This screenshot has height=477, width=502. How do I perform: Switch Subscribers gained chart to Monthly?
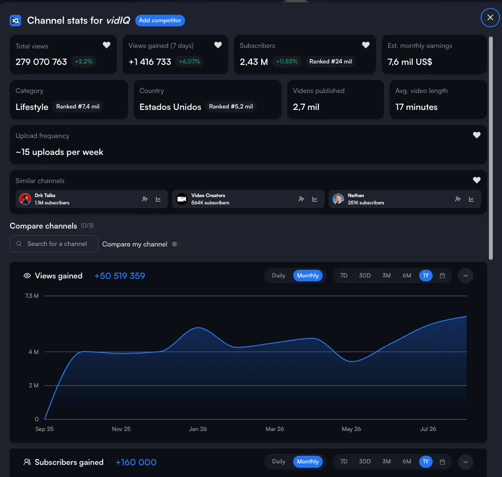point(308,462)
